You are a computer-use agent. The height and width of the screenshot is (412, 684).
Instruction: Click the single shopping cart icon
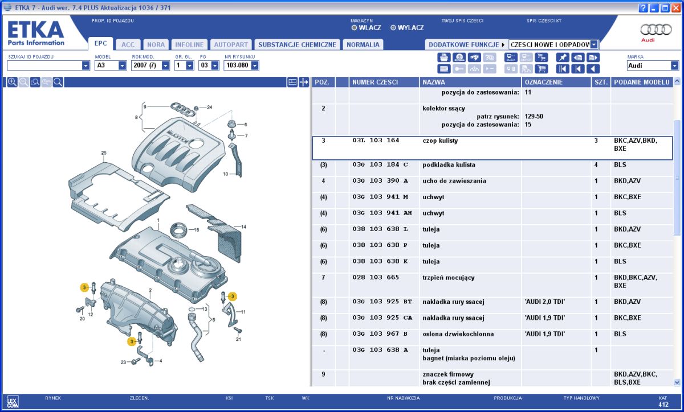(x=541, y=69)
